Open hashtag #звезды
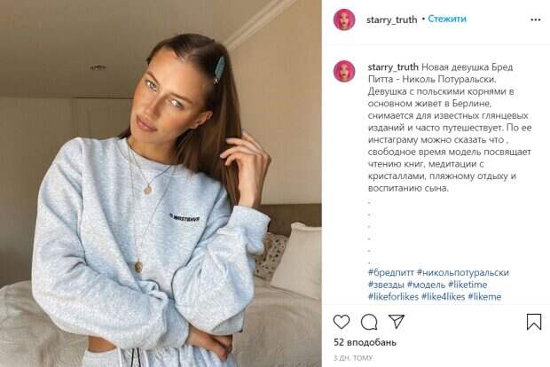 [x=386, y=285]
